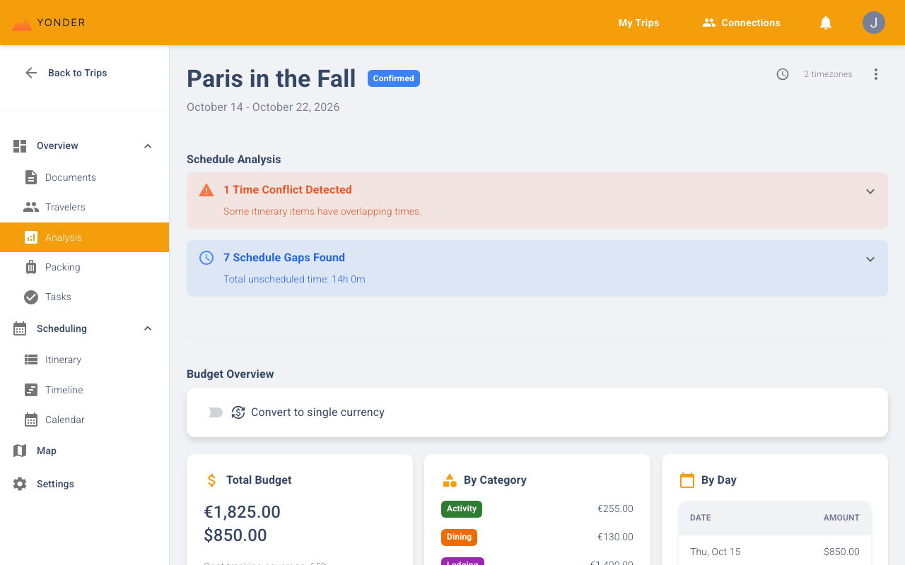Viewport: 905px width, 565px height.
Task: Select the Tasks checkmark icon
Action: 31,297
